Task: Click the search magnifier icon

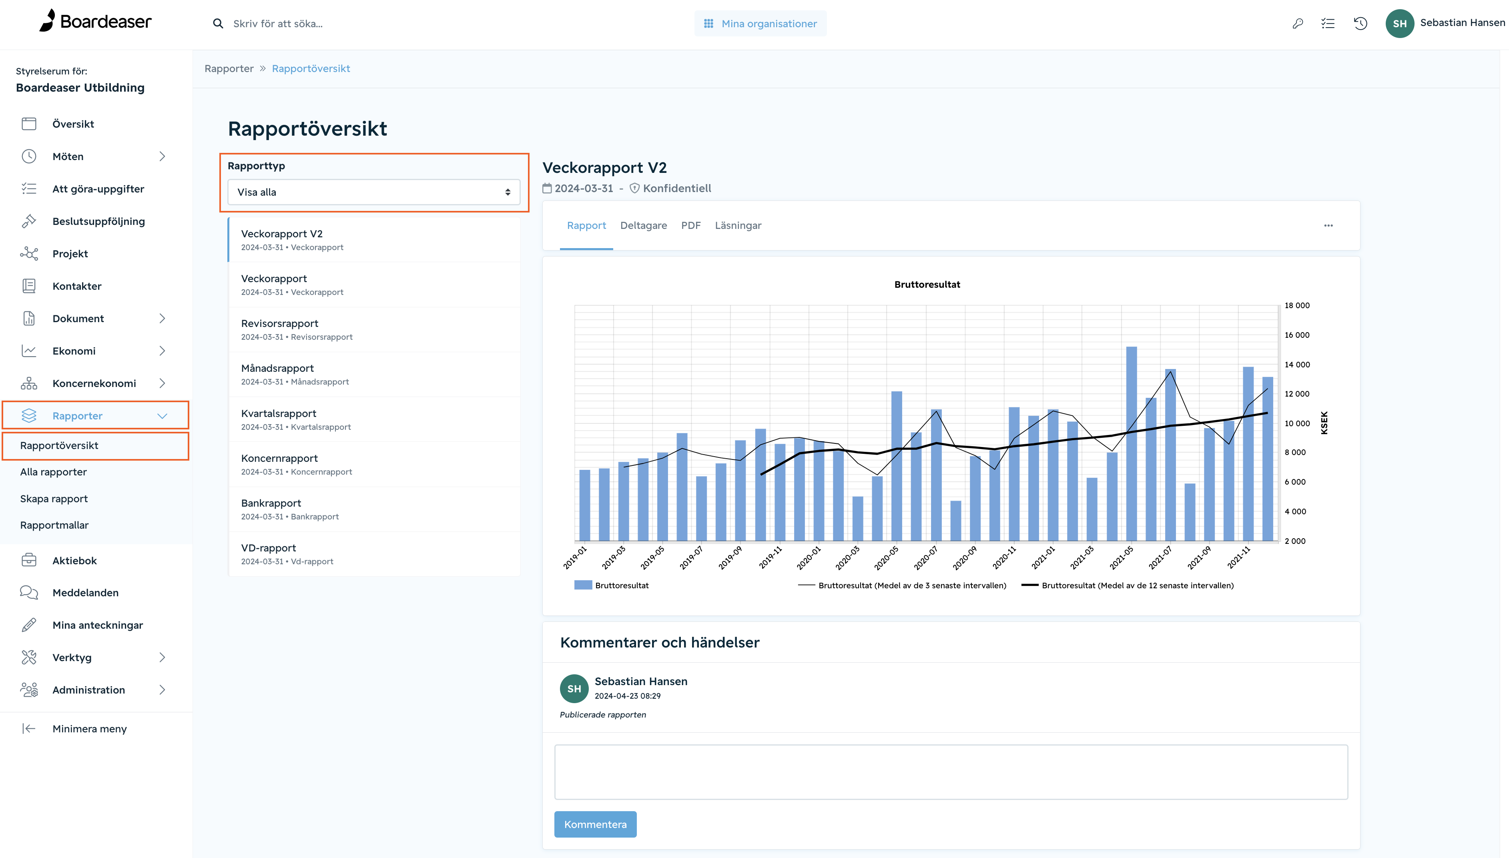Action: click(x=218, y=24)
